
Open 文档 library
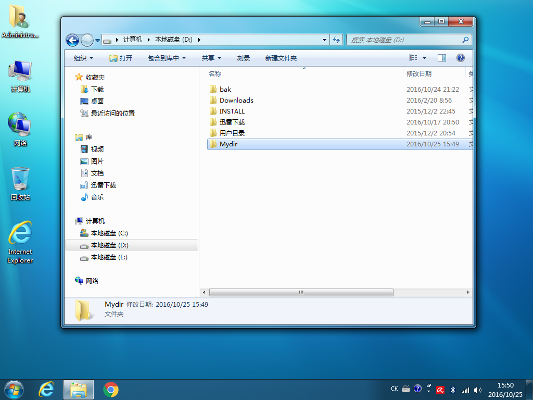[97, 173]
